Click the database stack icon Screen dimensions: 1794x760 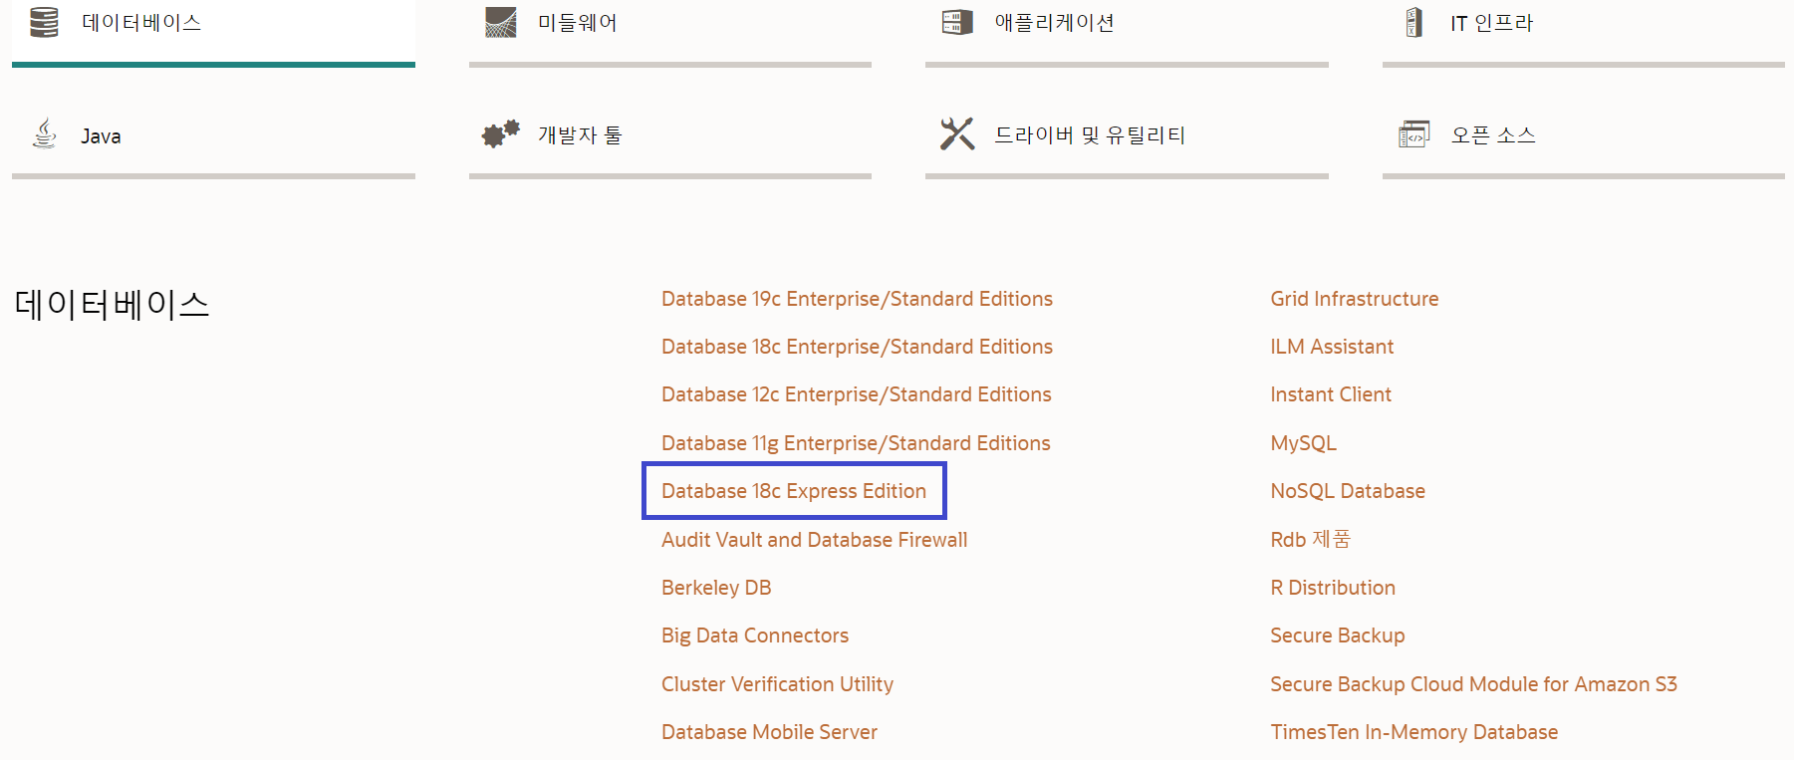pyautogui.click(x=44, y=22)
